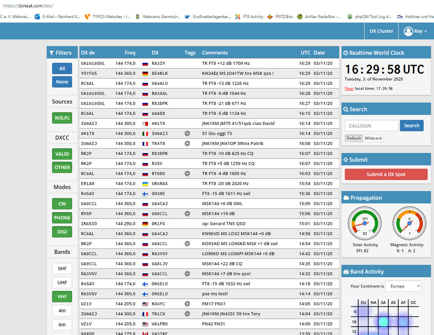Click the YO7FWS spotter callsign
The image size is (434, 335).
(x=89, y=73)
